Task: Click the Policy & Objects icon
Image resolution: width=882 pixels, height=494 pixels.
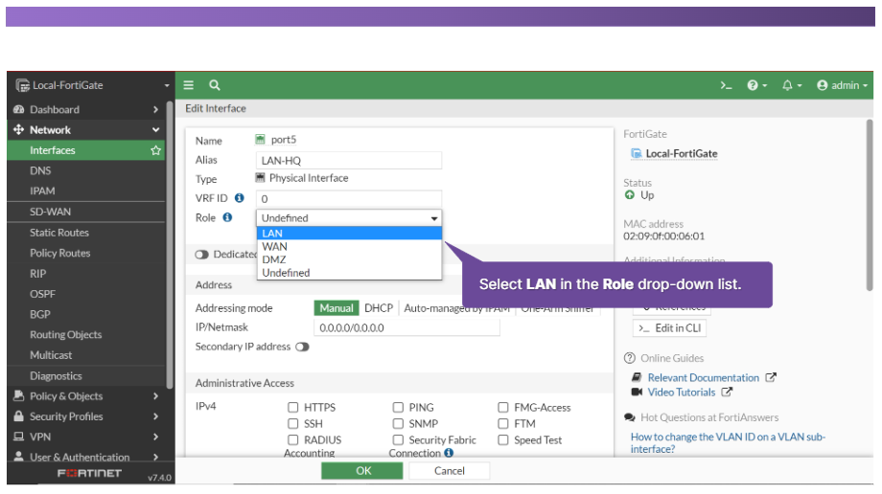Action: tap(18, 395)
